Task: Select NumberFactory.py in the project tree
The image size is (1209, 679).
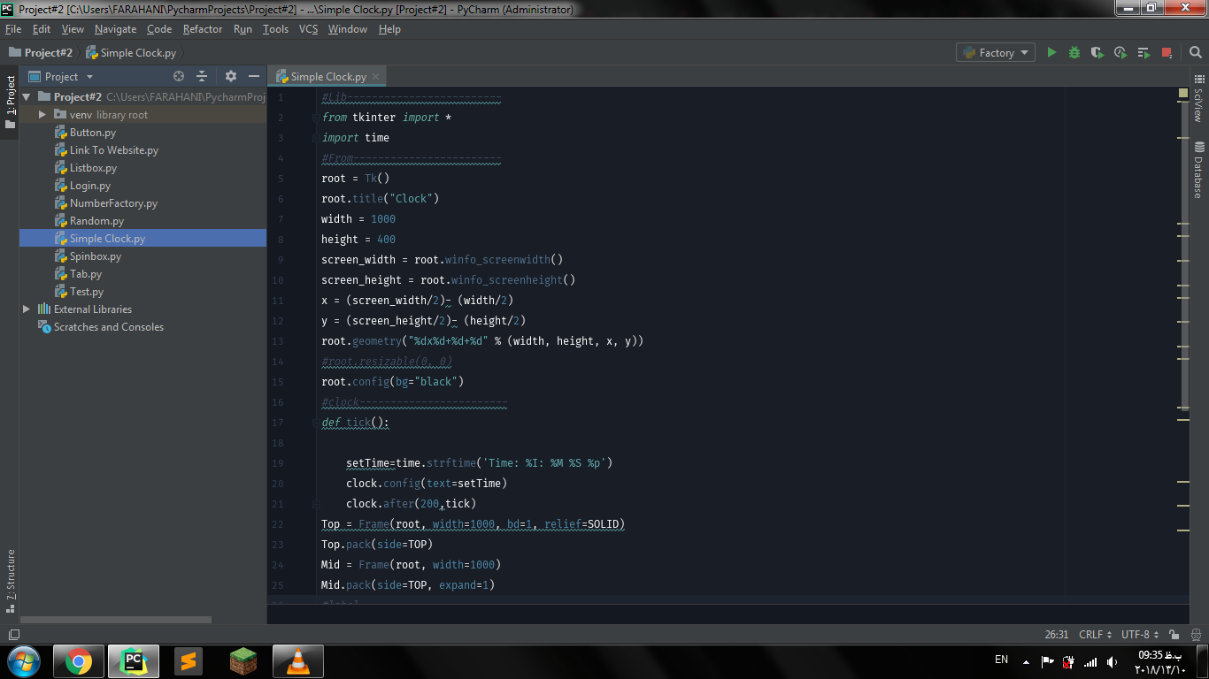Action: click(x=113, y=203)
